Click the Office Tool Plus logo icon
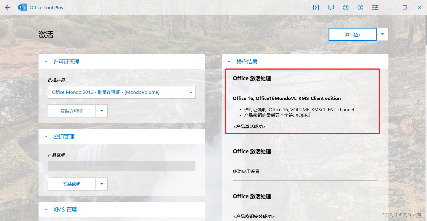Image resolution: width=427 pixels, height=221 pixels. (23, 7)
